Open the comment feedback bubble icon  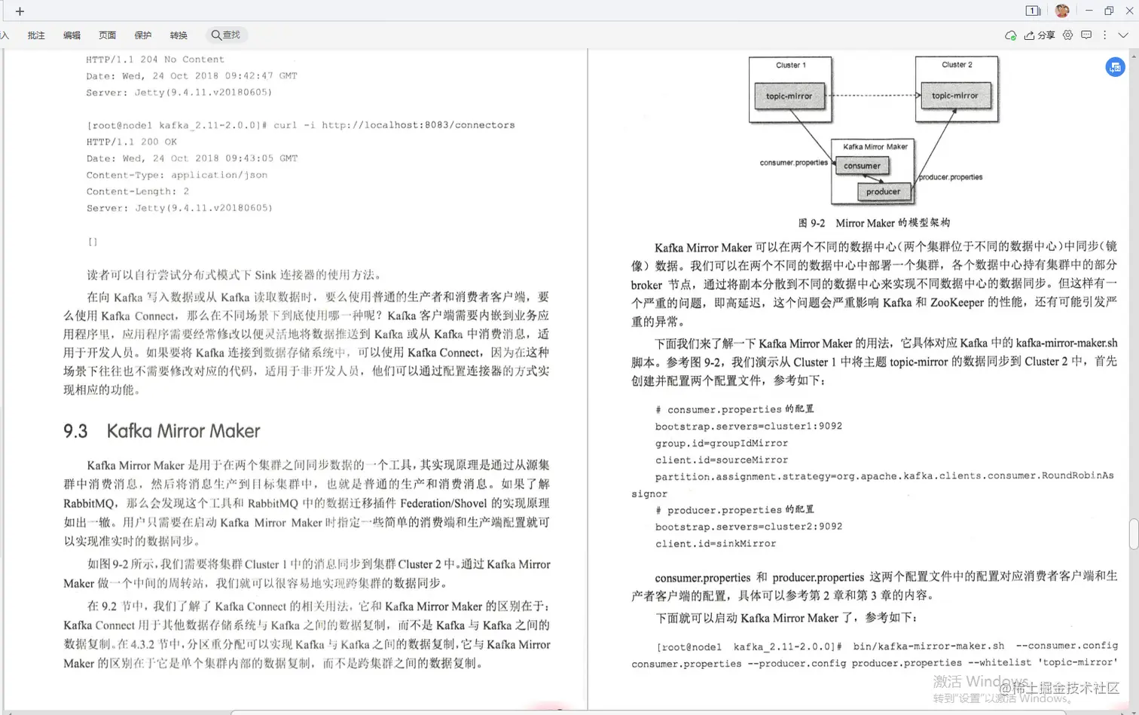(x=1086, y=35)
